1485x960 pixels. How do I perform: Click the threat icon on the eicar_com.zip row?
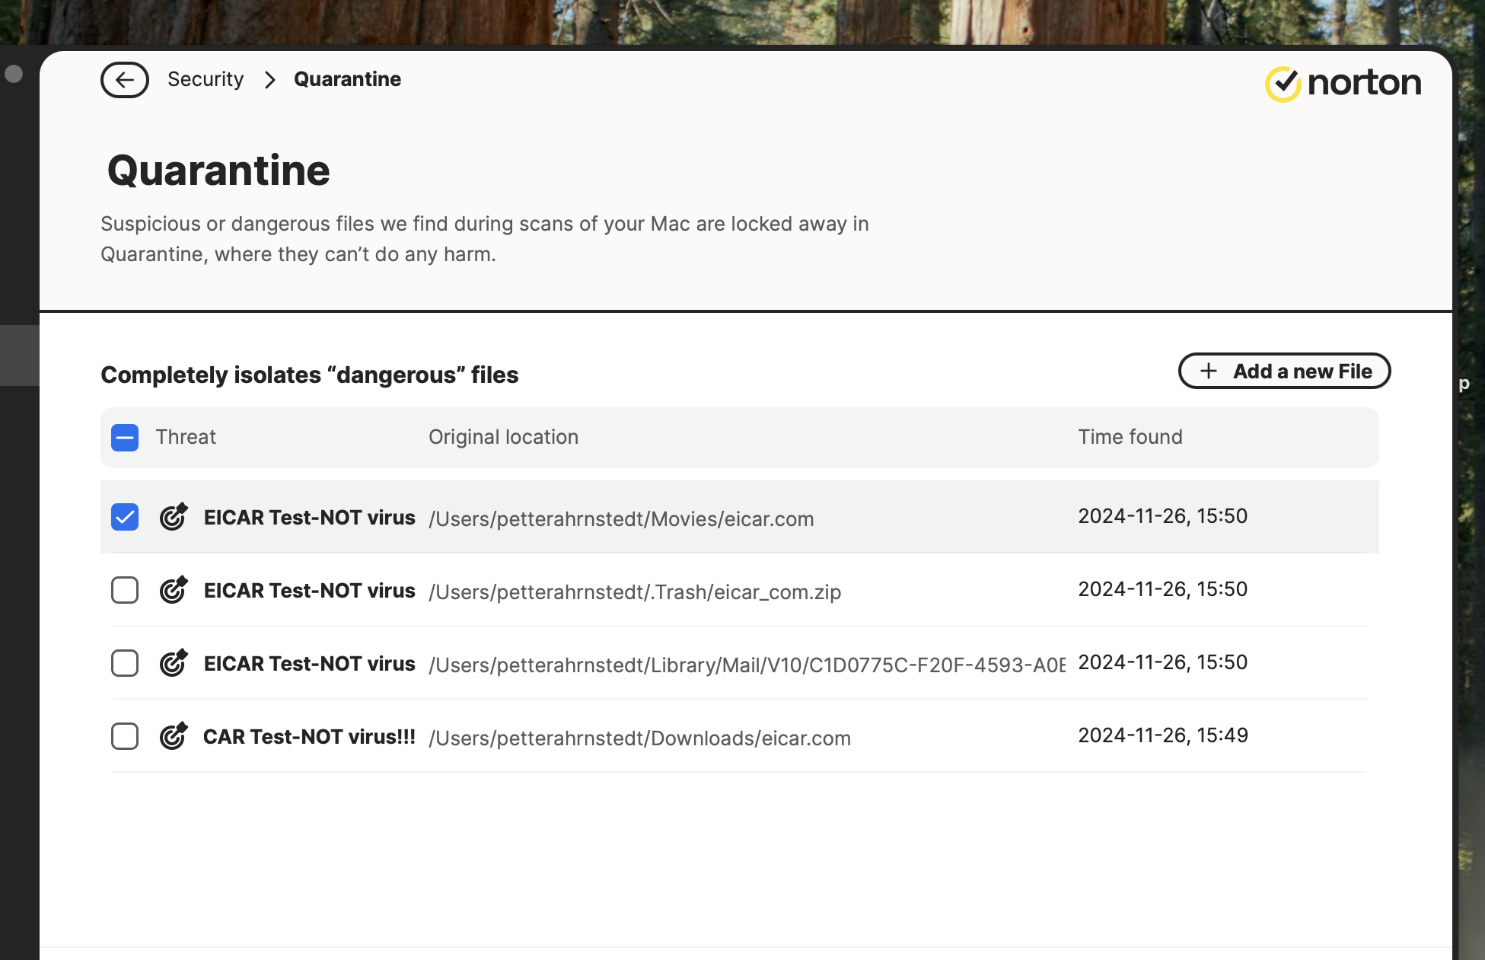point(172,590)
